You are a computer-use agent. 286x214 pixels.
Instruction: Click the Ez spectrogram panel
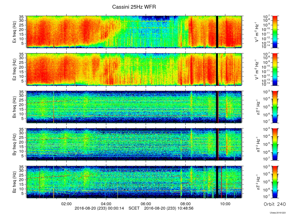(134, 69)
